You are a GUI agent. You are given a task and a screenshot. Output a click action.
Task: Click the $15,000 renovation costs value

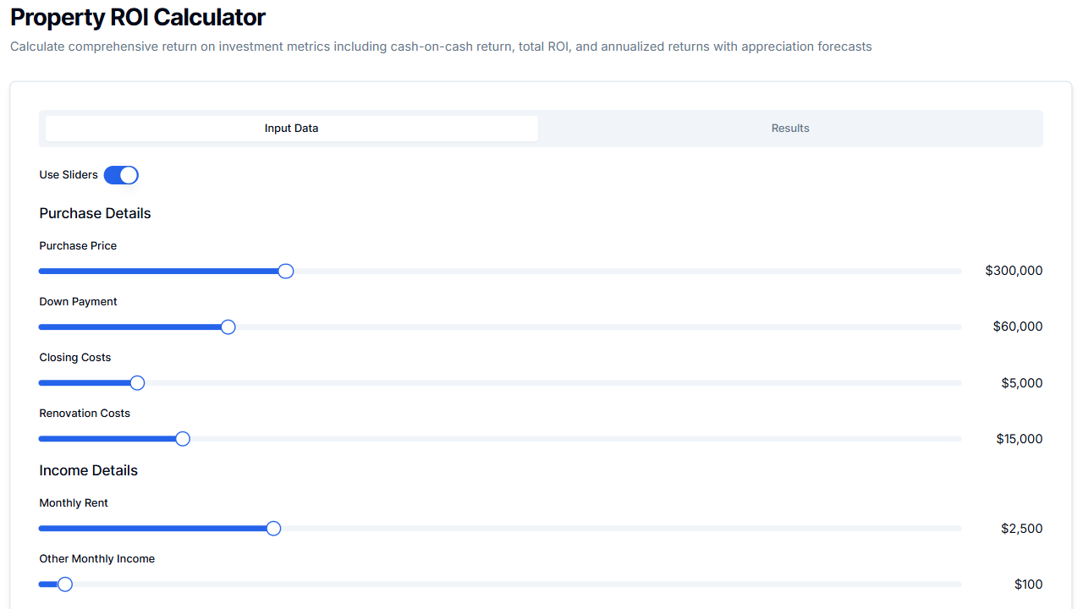tap(1019, 439)
